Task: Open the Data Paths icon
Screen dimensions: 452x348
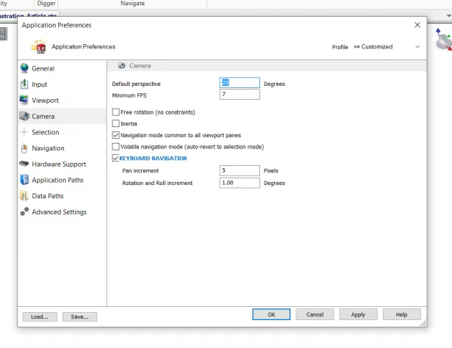Action: coord(24,196)
